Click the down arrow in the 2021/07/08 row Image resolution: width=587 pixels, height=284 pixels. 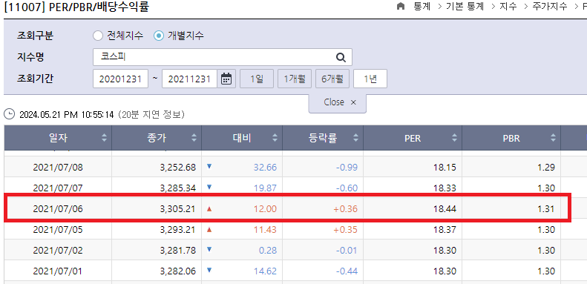tap(209, 167)
